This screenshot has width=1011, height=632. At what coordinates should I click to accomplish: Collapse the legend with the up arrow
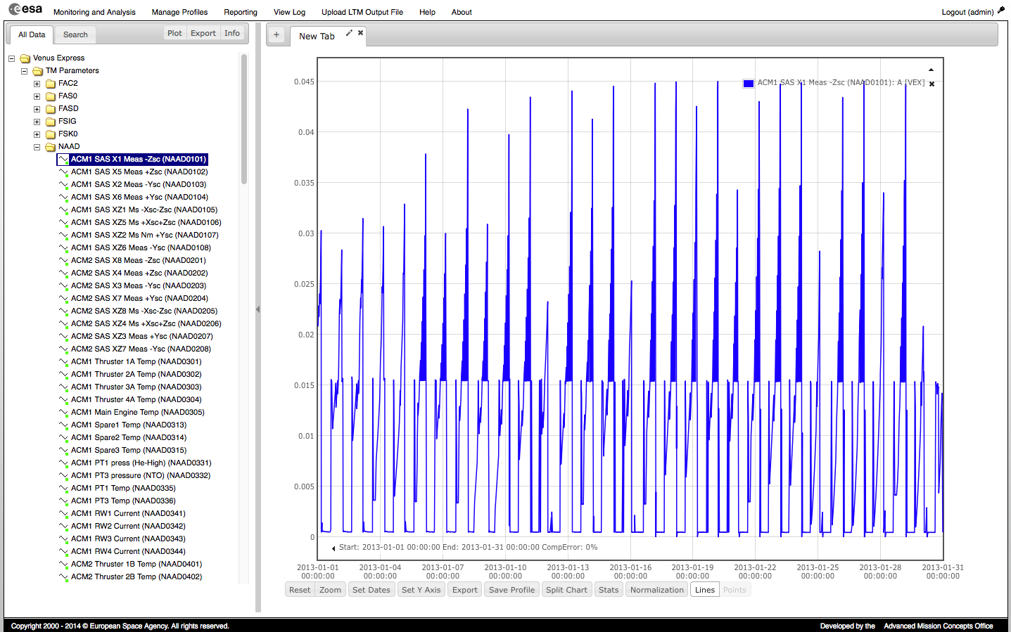pos(931,70)
